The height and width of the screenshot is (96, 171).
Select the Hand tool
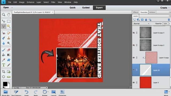9,15
